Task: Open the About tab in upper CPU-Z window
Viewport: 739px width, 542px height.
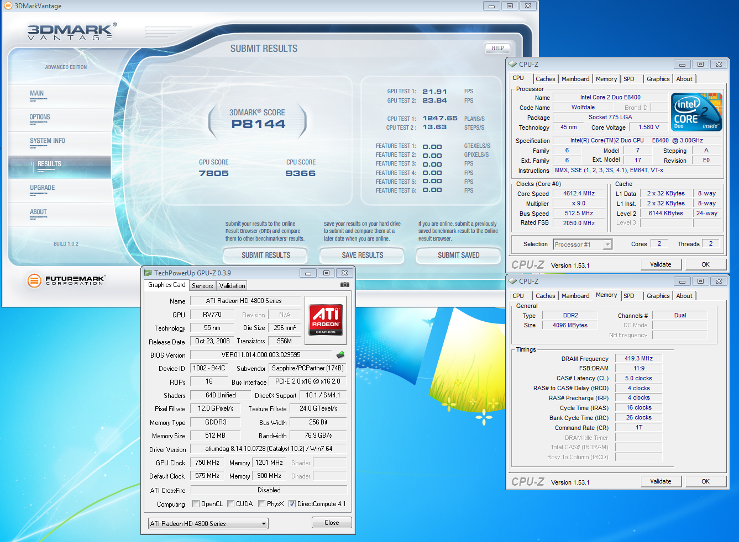Action: click(684, 79)
